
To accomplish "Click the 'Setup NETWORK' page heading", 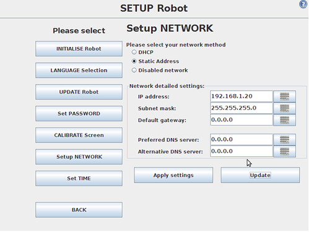I will pos(170,28).
